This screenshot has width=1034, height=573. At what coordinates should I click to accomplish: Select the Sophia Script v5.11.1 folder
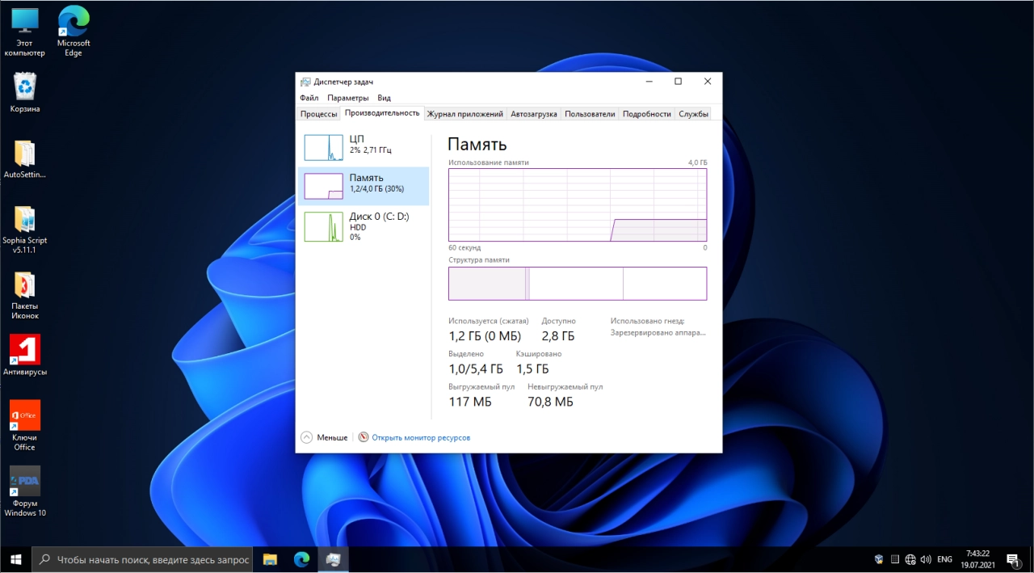(x=25, y=230)
